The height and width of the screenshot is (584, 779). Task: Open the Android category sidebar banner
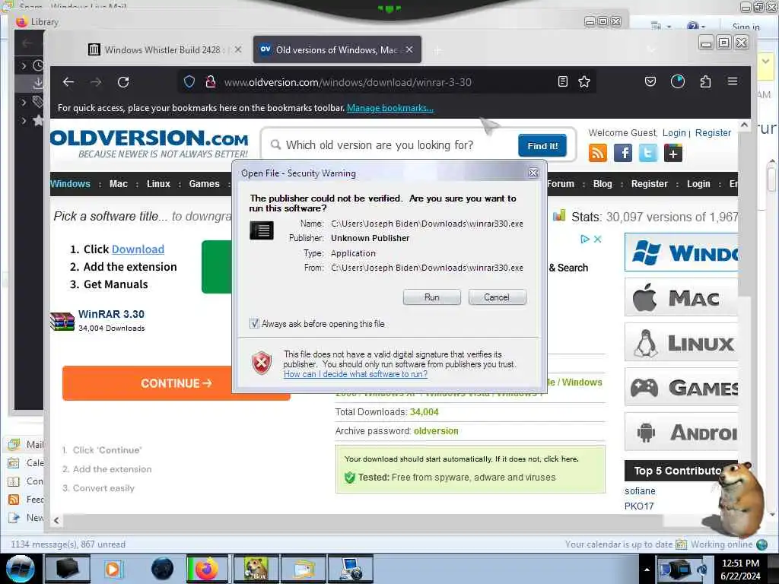point(681,432)
